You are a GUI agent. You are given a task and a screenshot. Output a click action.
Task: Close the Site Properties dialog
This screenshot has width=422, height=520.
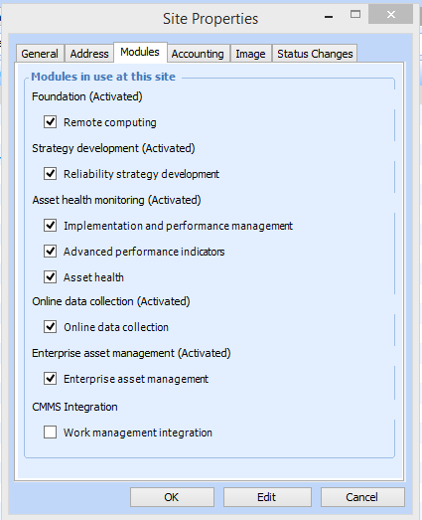point(391,14)
